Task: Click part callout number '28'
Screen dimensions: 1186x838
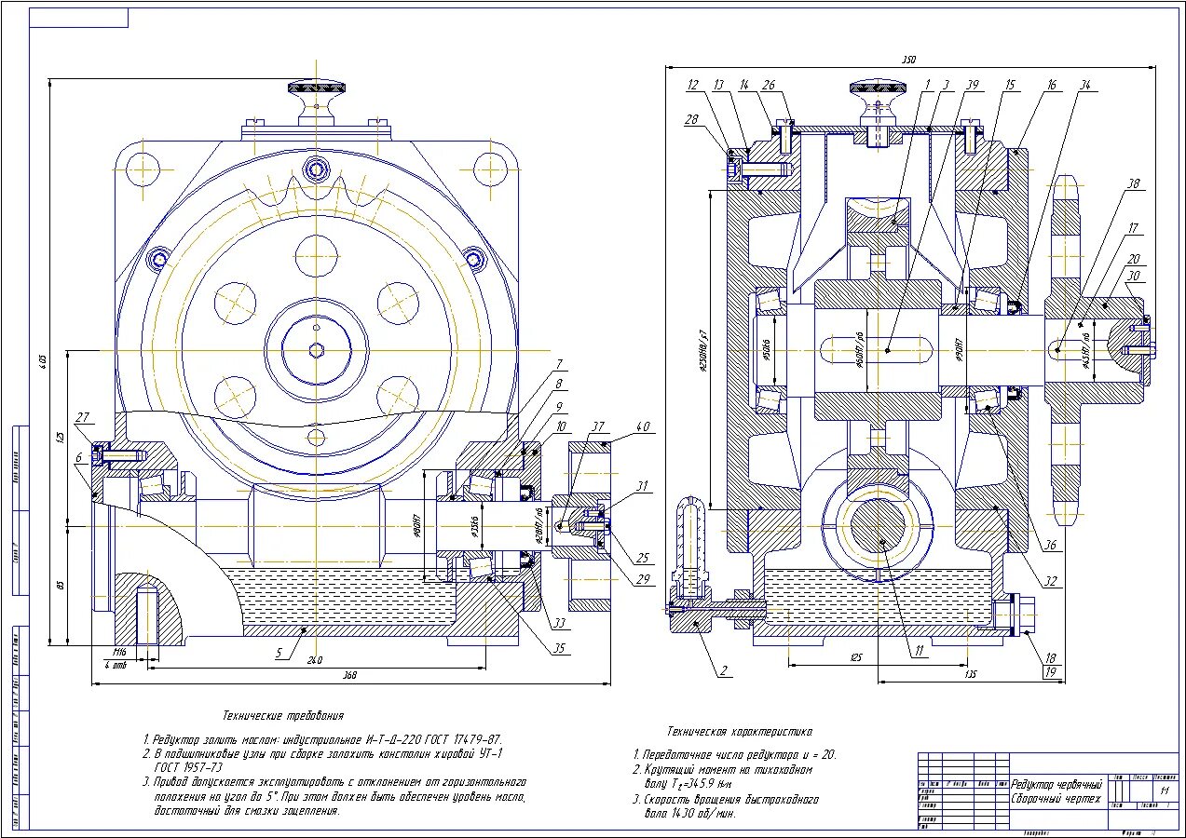Action: tap(691, 120)
